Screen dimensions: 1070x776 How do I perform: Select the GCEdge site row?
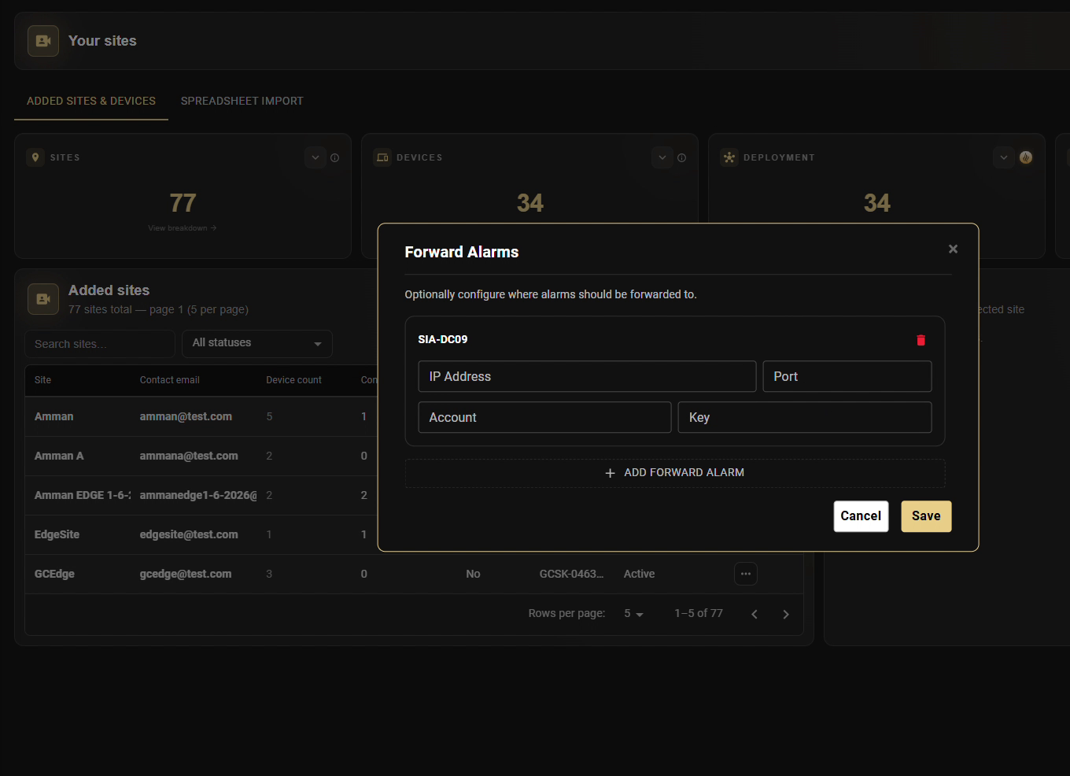click(414, 574)
